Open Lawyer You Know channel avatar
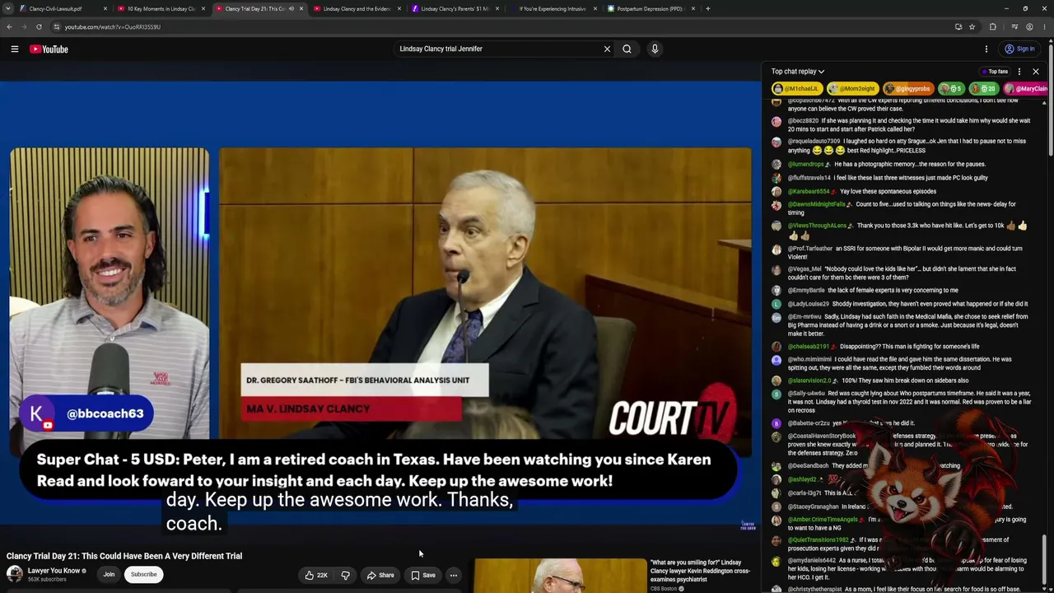The image size is (1054, 593). [x=15, y=574]
